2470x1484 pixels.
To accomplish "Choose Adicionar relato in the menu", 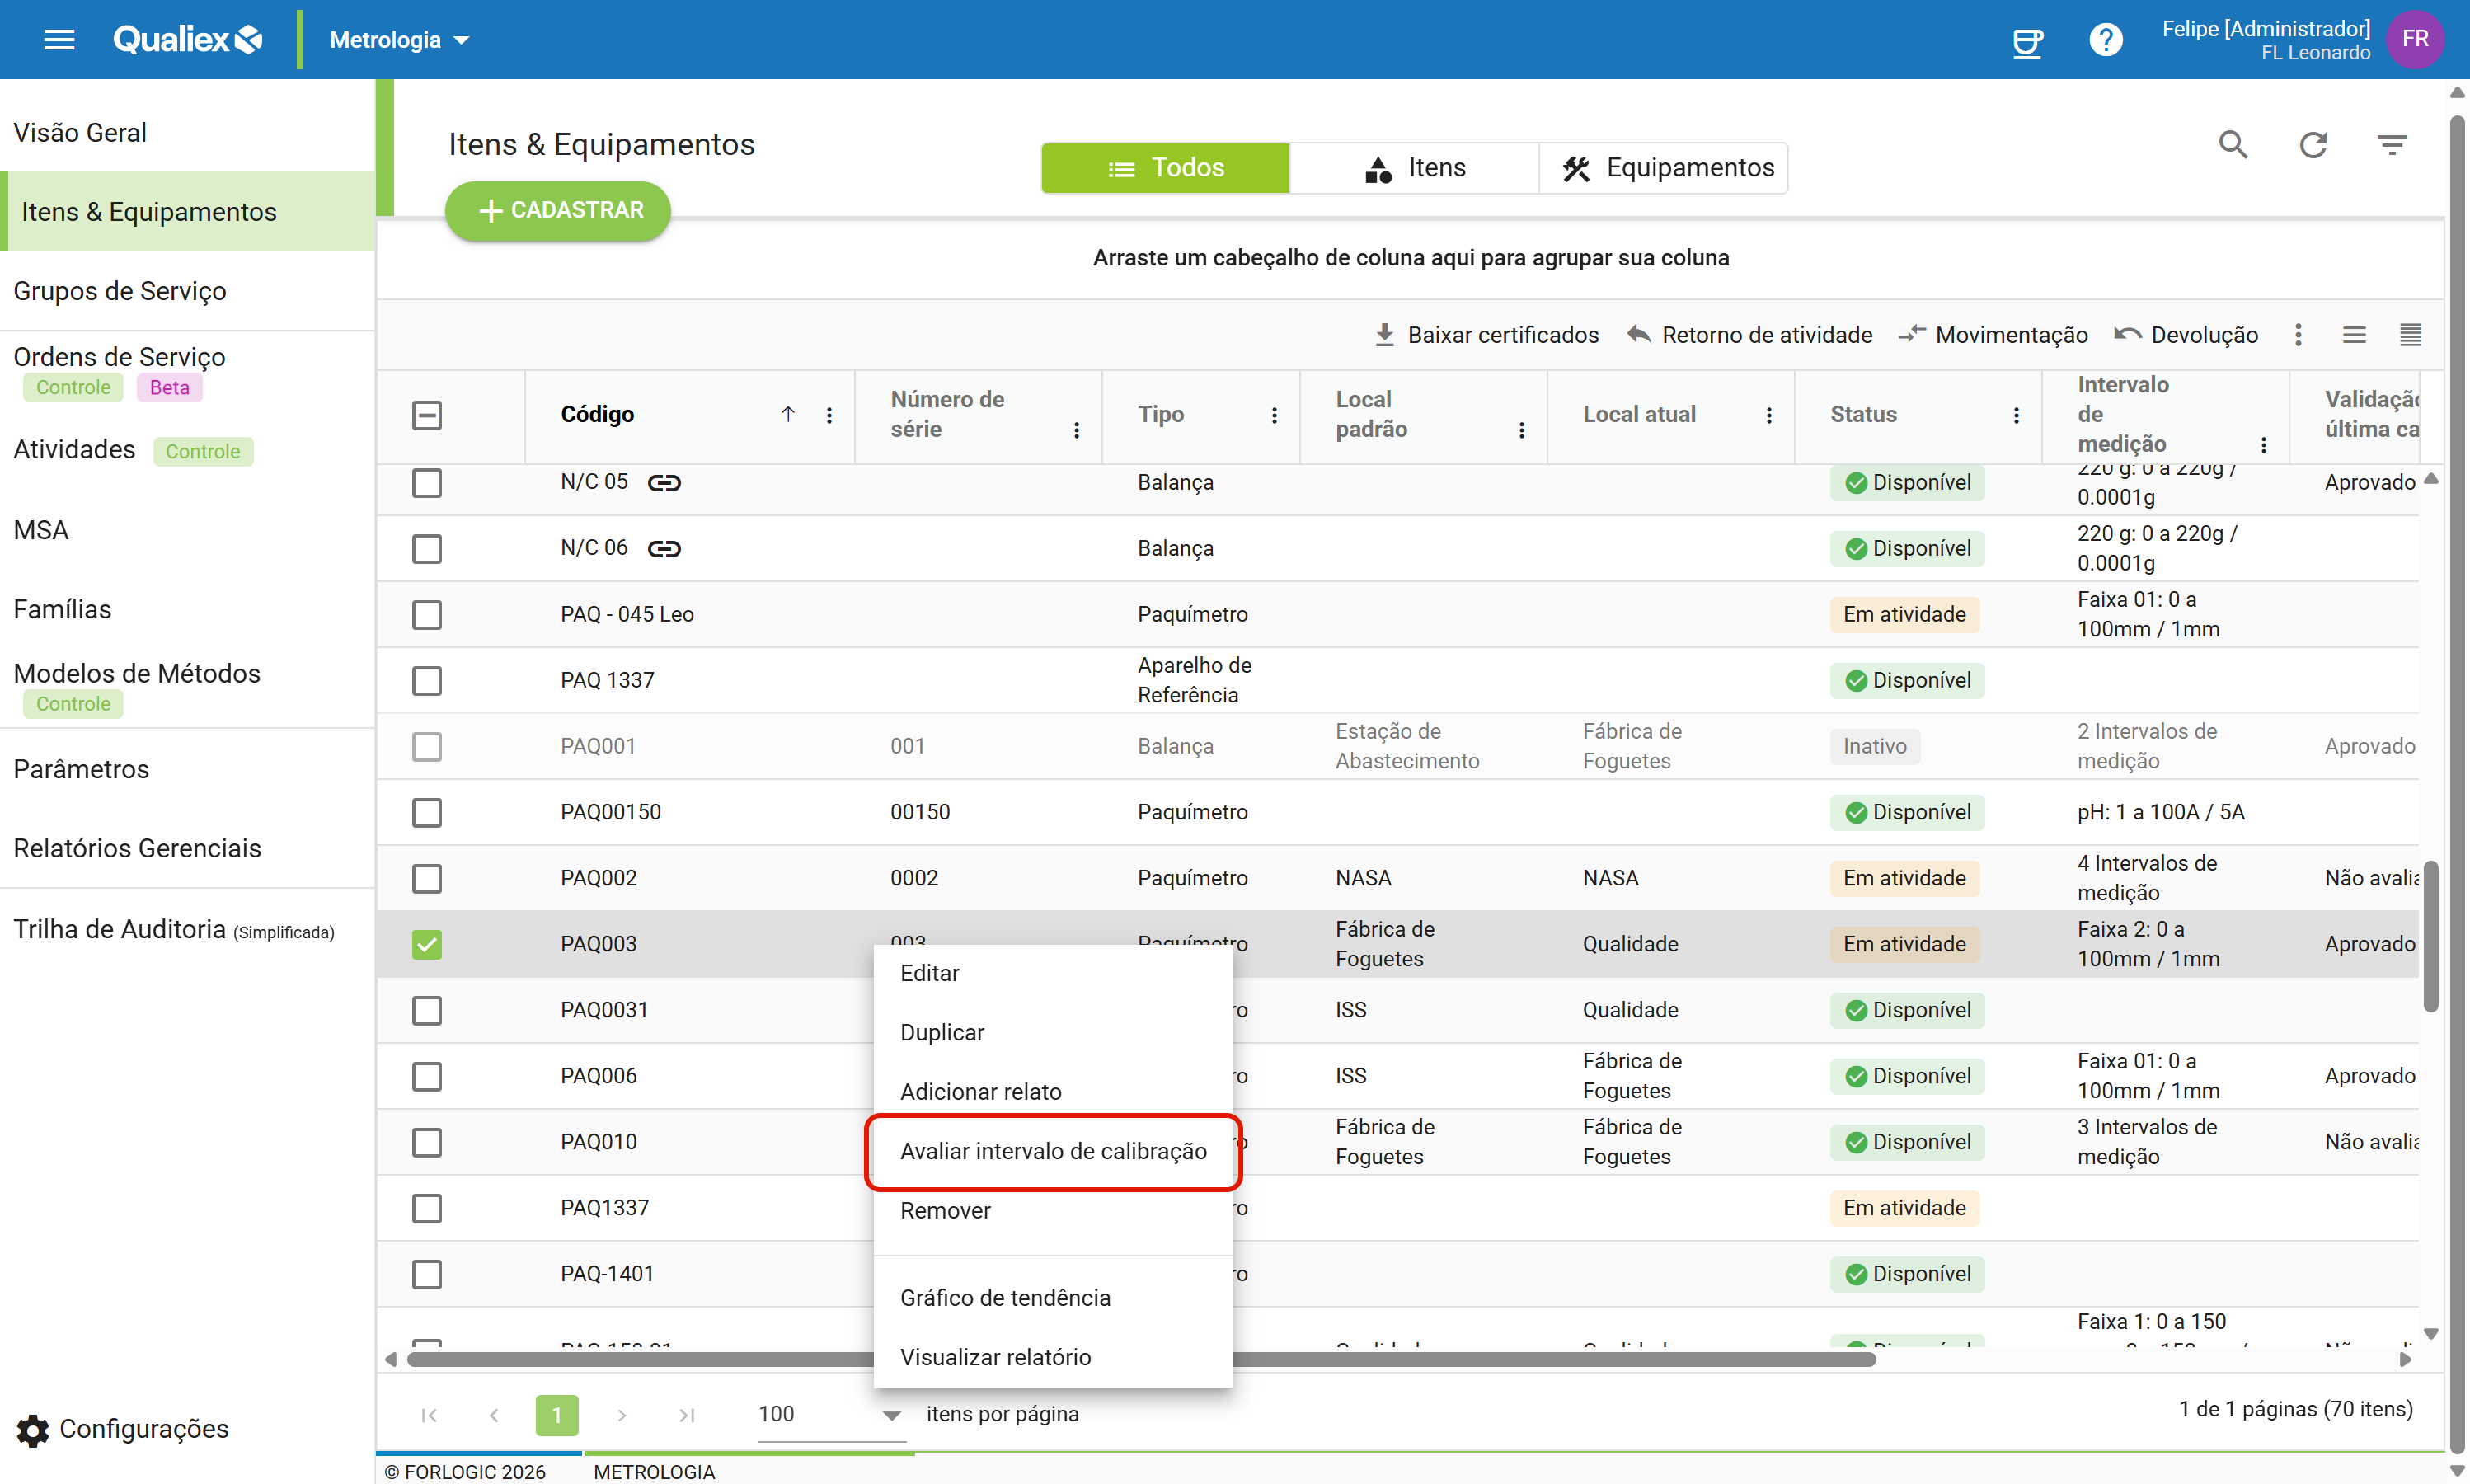I will (x=1053, y=1092).
